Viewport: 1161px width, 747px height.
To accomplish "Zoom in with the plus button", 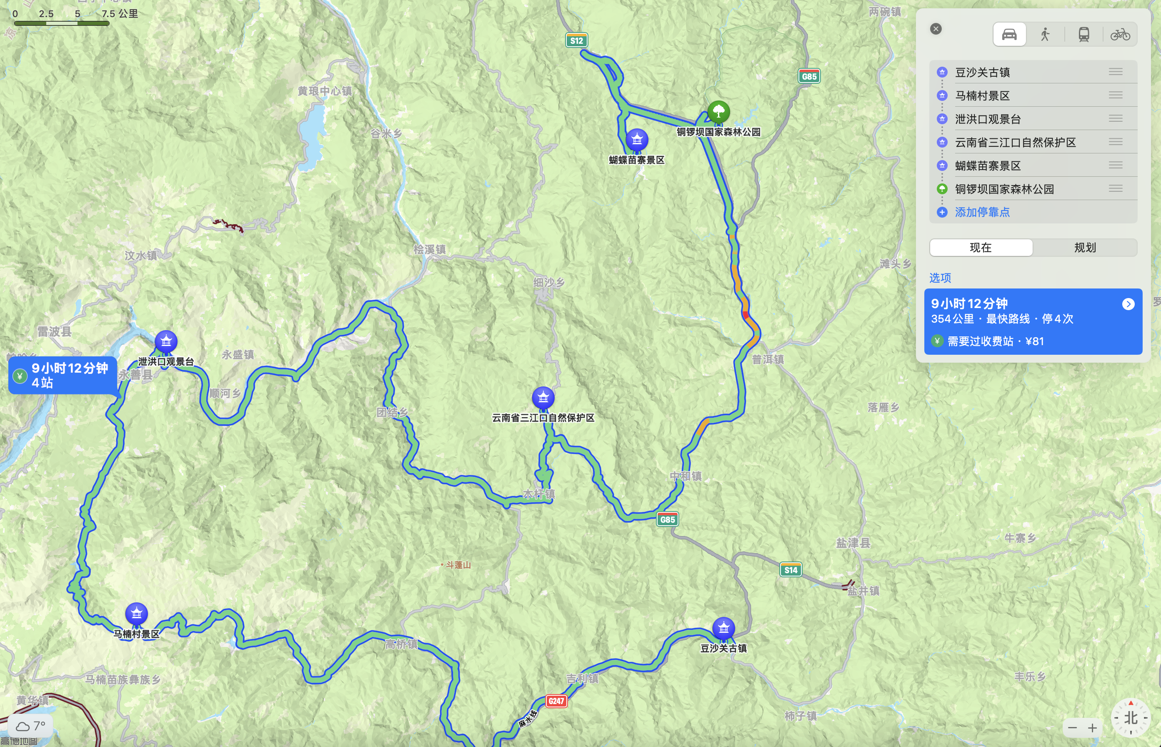I will [1092, 728].
